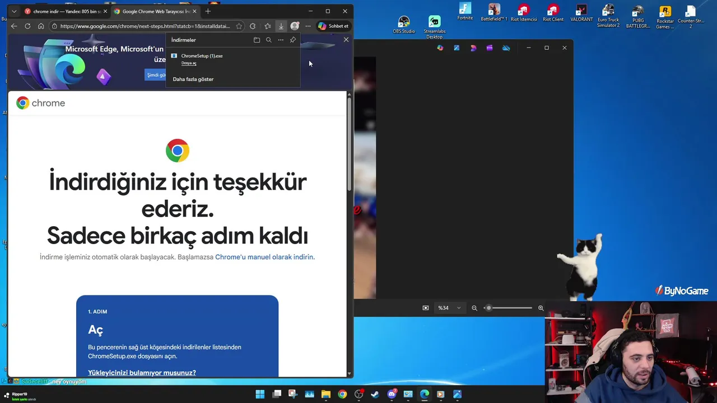717x403 pixels.
Task: Click Yükleyicinizi bulamıyor musunuz? text
Action: click(x=142, y=373)
